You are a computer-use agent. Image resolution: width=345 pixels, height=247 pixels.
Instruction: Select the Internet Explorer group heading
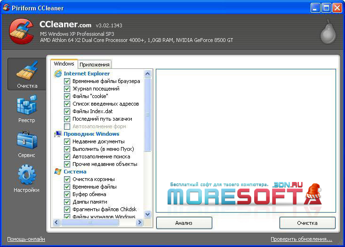(87, 74)
